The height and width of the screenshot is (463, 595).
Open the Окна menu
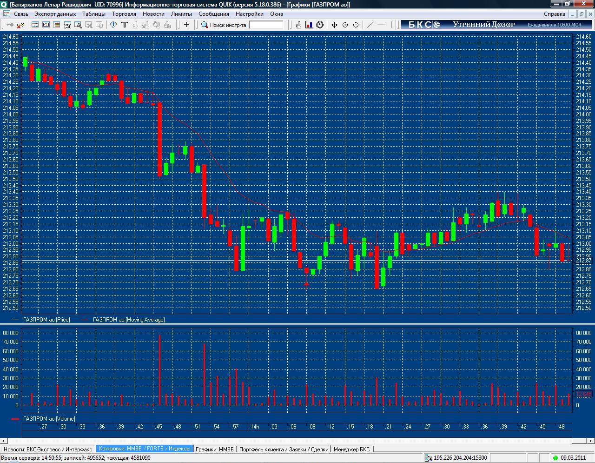(277, 13)
